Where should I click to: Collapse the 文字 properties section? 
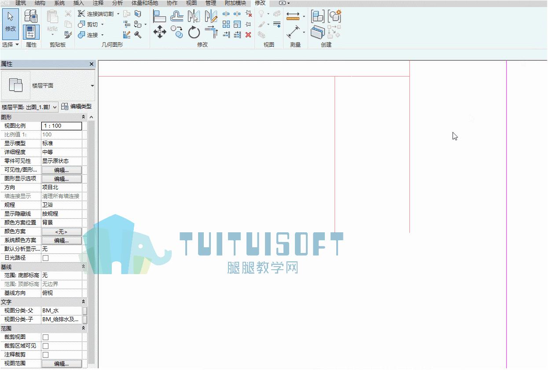pyautogui.click(x=84, y=302)
